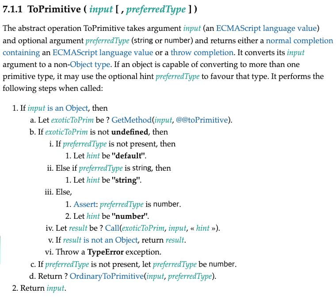Select hint variable in the "default" step

93,156
